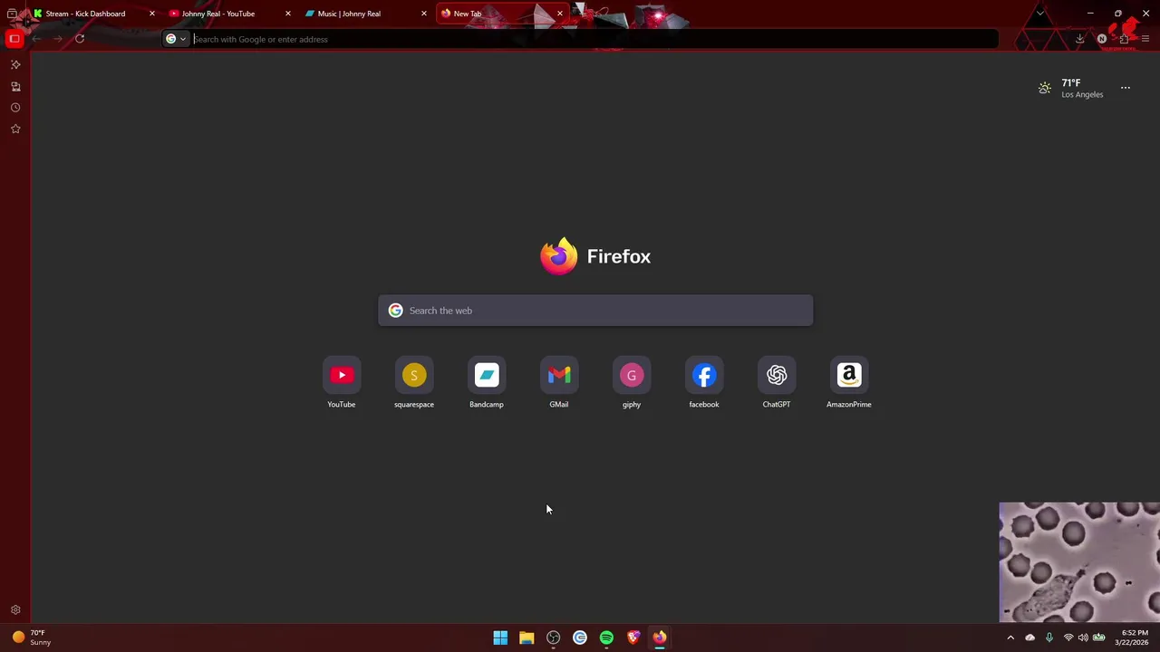
Task: Click the forward navigation arrow
Action: (x=58, y=39)
